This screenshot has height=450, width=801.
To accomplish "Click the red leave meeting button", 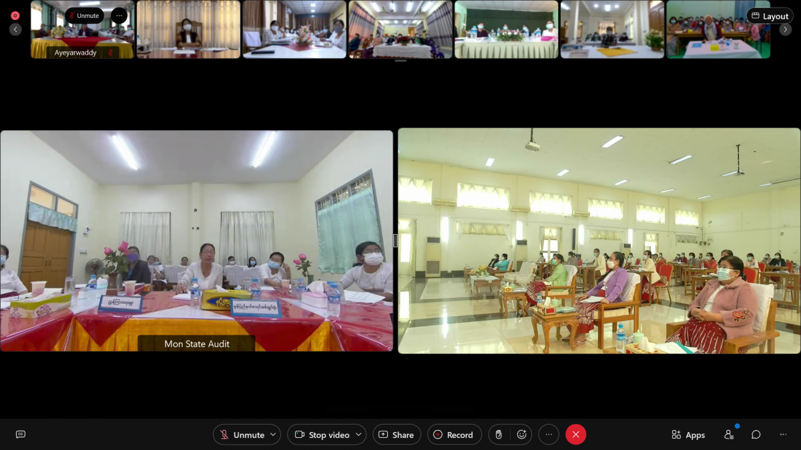I will pos(575,435).
